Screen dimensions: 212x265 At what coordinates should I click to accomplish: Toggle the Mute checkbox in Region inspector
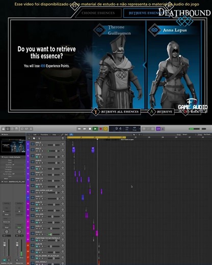click(x=13, y=160)
